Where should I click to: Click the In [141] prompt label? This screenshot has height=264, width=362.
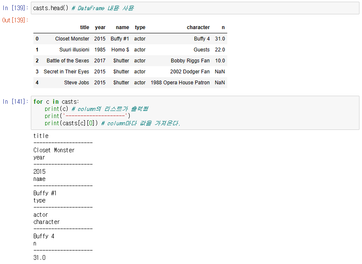pos(15,102)
